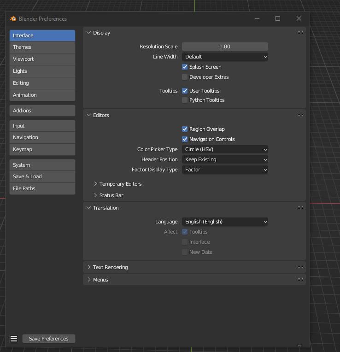Toggle the User Tooltips checkbox

point(185,91)
